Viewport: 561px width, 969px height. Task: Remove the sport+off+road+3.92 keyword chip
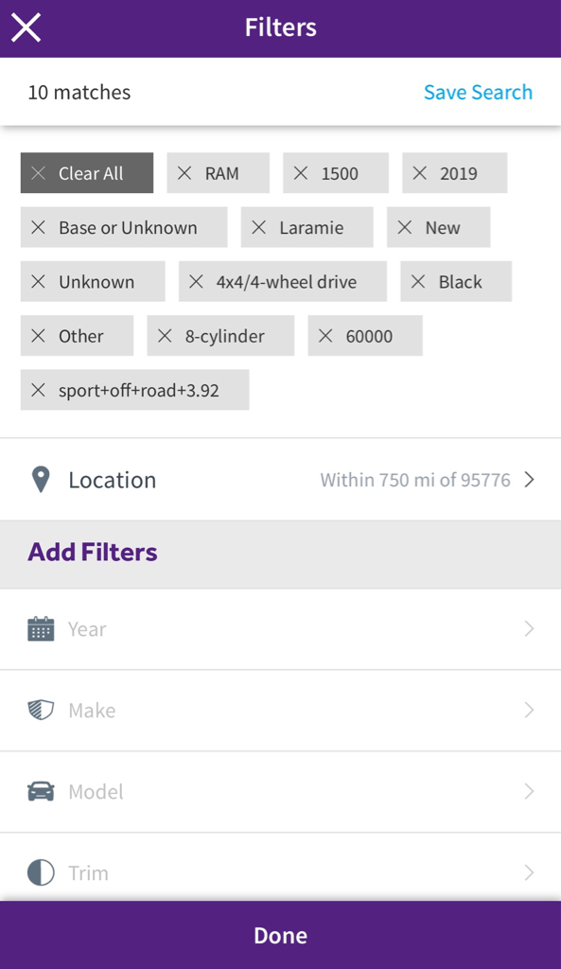click(134, 391)
